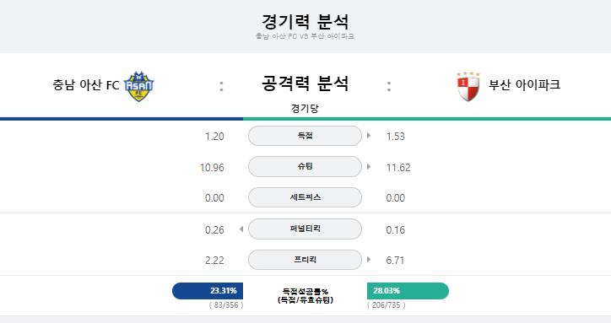
Task: Click the 경기력 분석 page title
Action: tap(305, 21)
